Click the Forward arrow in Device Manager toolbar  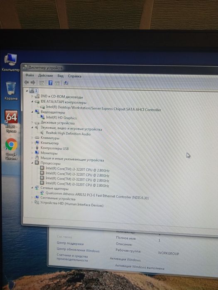[33, 82]
